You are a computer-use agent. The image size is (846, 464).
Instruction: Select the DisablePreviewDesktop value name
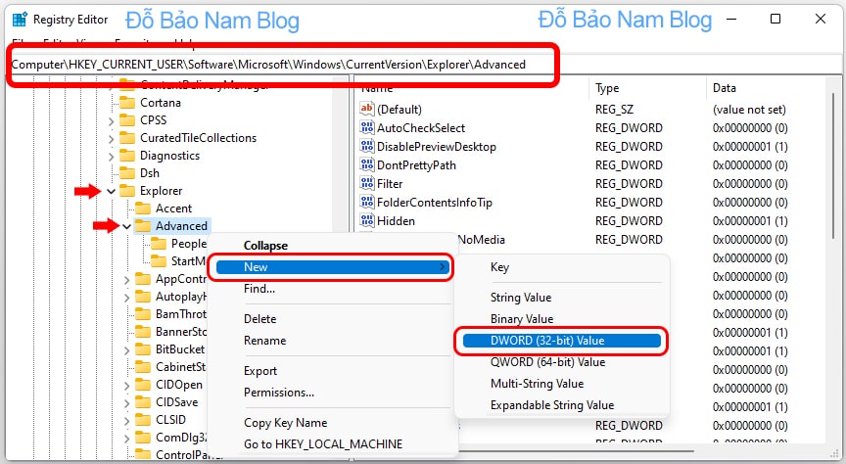pos(437,146)
